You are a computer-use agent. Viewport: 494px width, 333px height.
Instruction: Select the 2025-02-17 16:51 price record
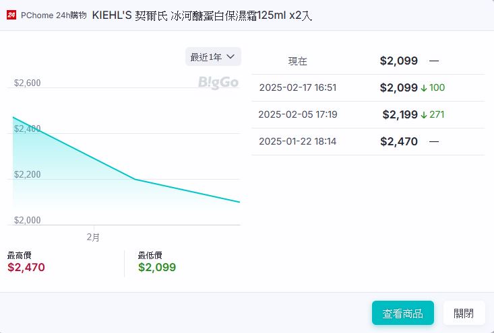[x=297, y=87]
